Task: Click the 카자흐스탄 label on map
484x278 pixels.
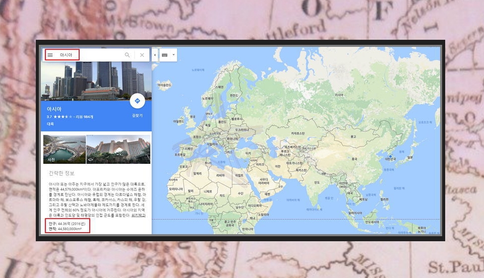Action: click(x=298, y=133)
